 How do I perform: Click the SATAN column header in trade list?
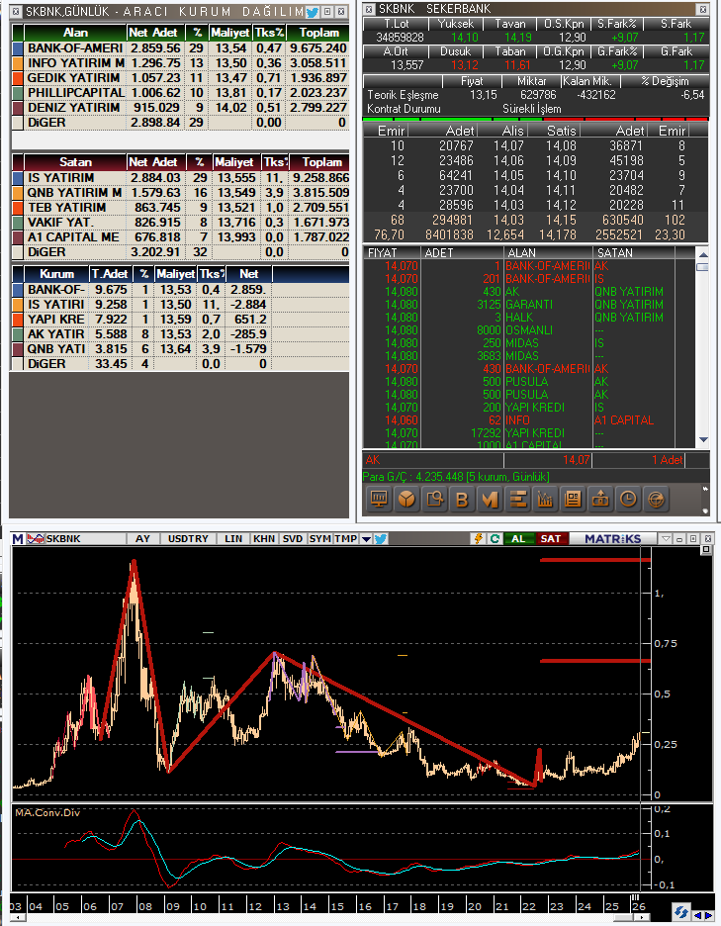pos(634,252)
